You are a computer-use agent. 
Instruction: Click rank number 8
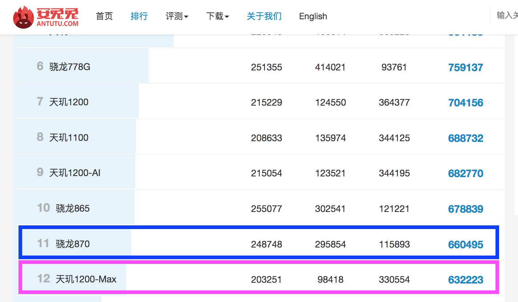pyautogui.click(x=40, y=137)
